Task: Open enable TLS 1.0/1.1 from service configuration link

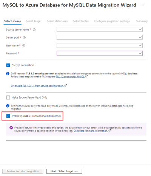Action: 37,86
